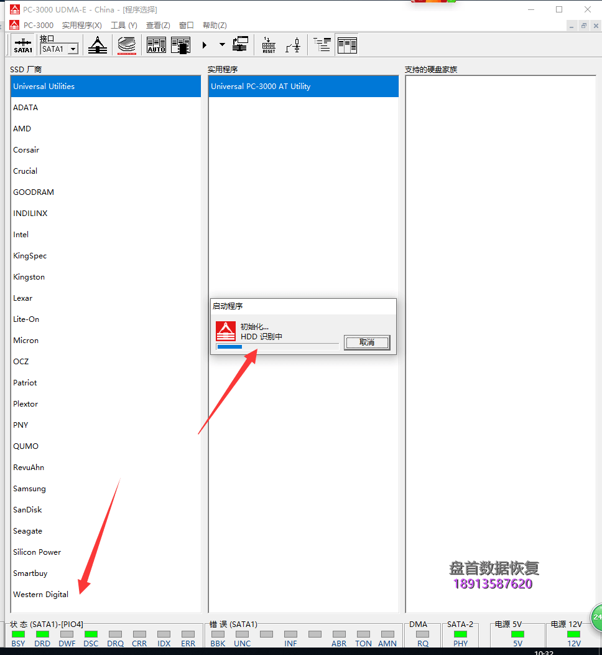The height and width of the screenshot is (655, 602).
Task: Open the 查看(Z) menu
Action: [x=158, y=26]
